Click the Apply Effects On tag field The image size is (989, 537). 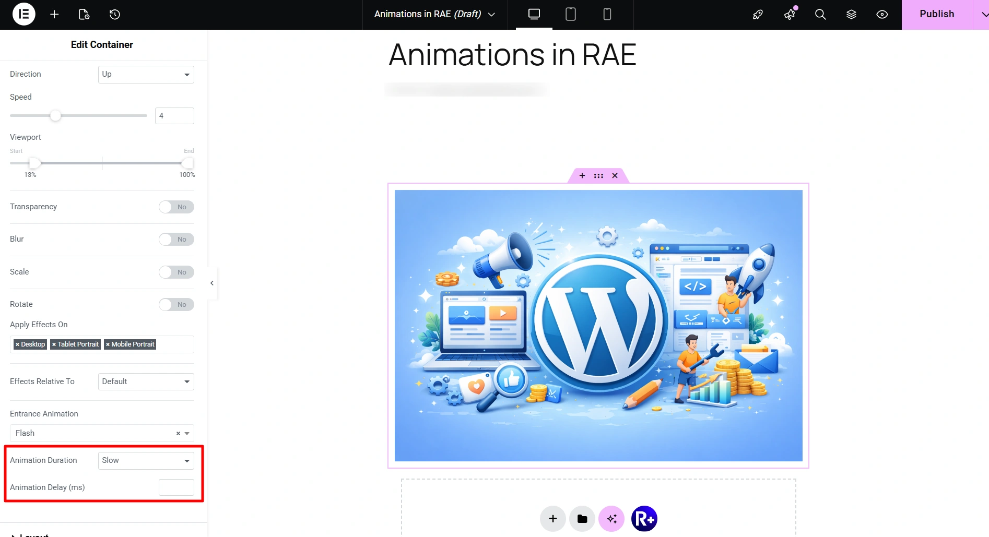pos(102,344)
